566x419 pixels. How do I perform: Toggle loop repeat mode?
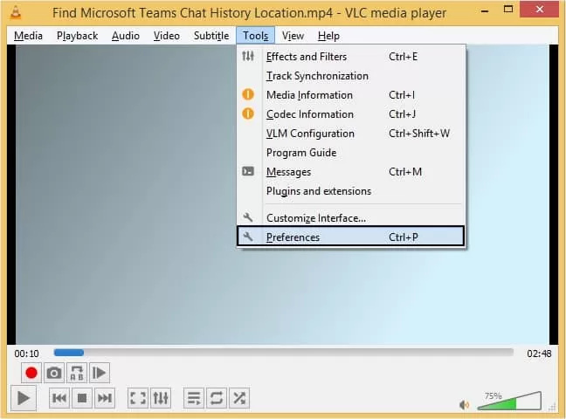pos(217,398)
